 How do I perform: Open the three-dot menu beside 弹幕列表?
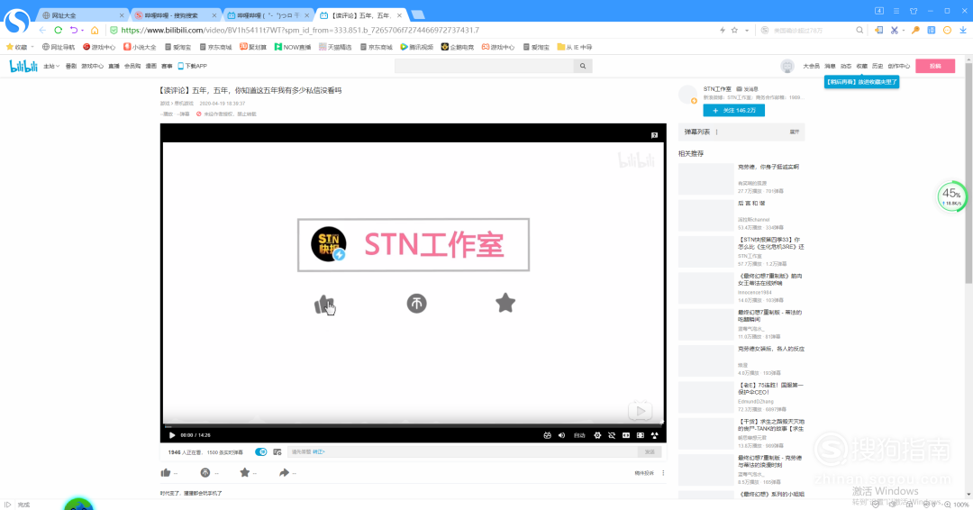pos(717,132)
